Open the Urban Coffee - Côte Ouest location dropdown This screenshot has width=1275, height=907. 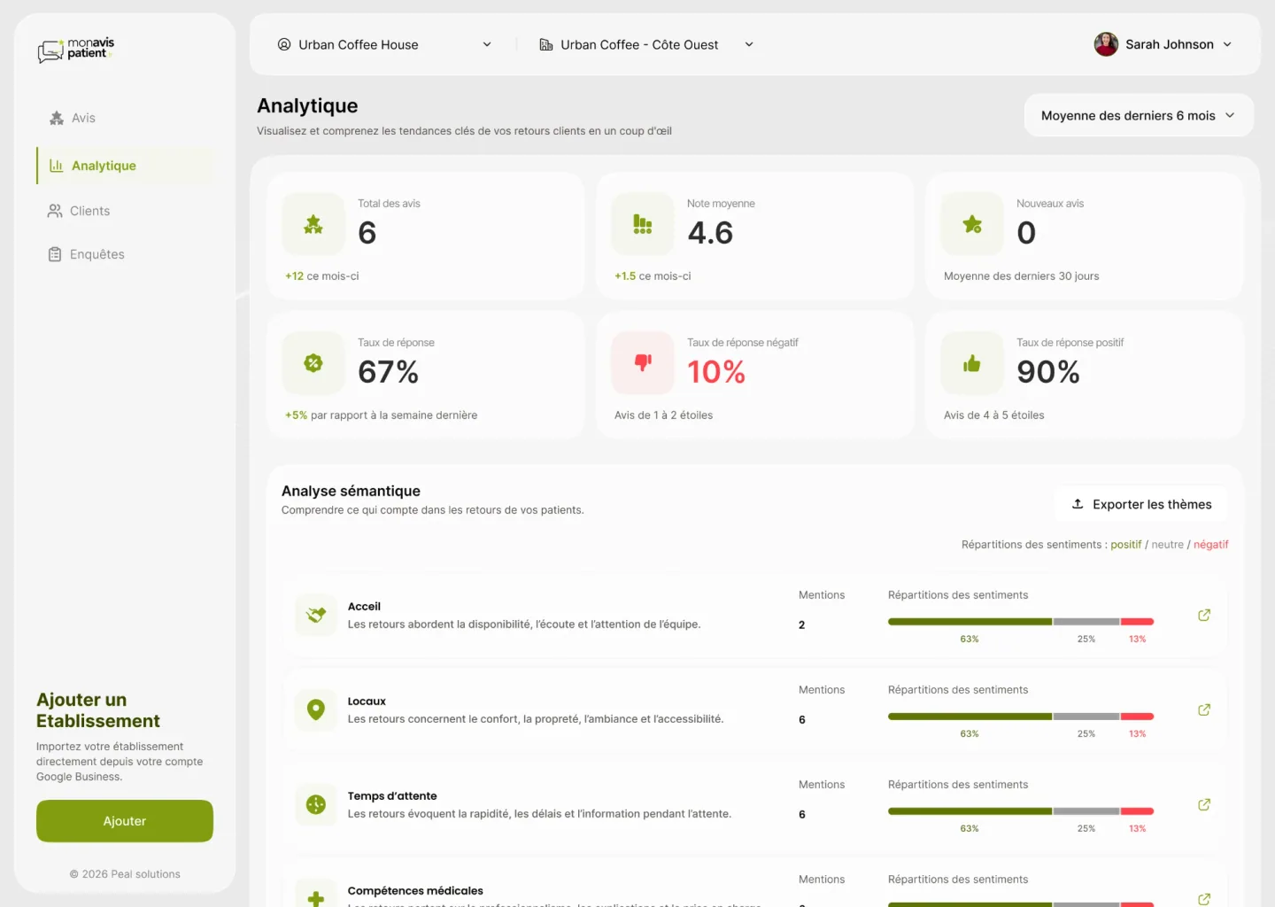646,44
